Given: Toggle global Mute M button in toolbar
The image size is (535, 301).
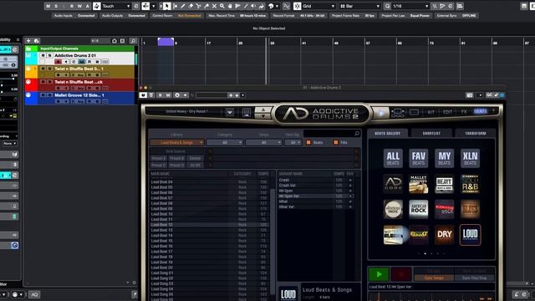Looking at the screenshot, I should tap(48, 6).
